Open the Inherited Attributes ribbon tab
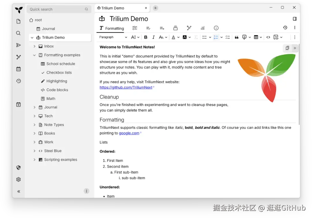This screenshot has width=312, height=218. [162, 28]
